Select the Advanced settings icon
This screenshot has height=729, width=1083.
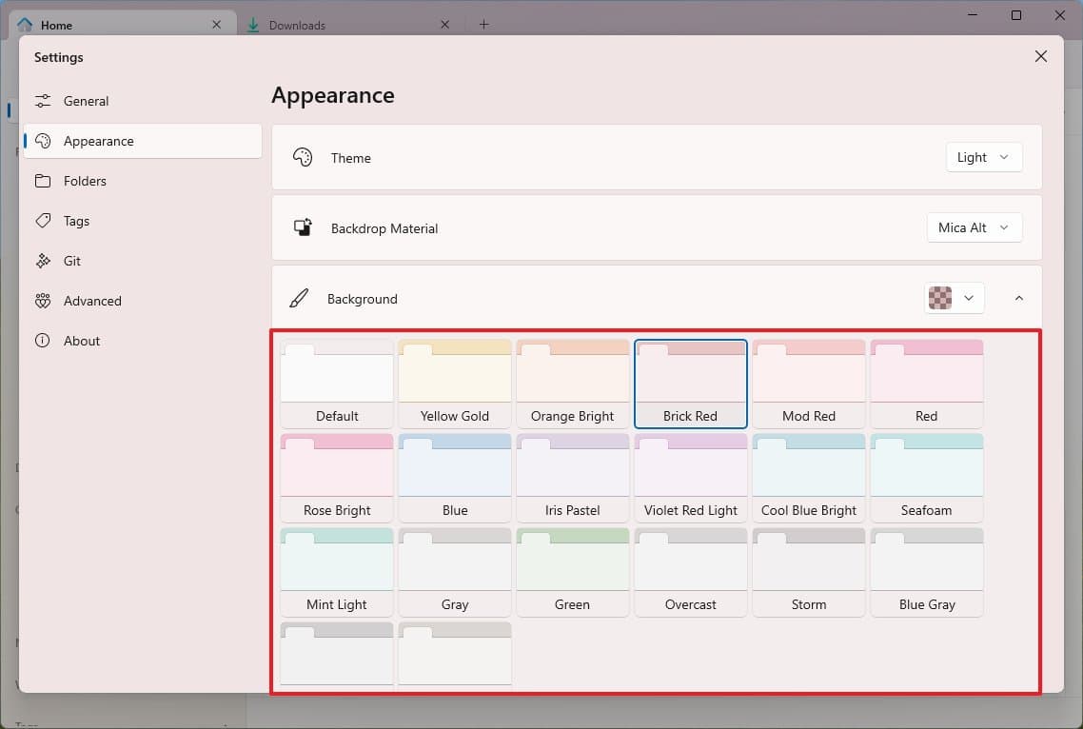coord(44,300)
